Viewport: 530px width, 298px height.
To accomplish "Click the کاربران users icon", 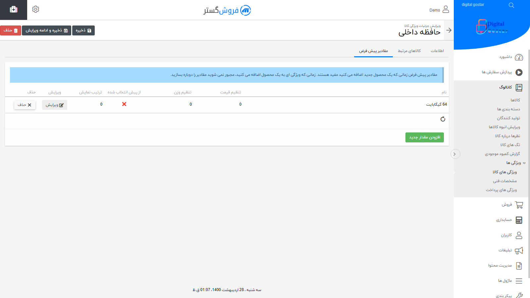I will (x=519, y=235).
